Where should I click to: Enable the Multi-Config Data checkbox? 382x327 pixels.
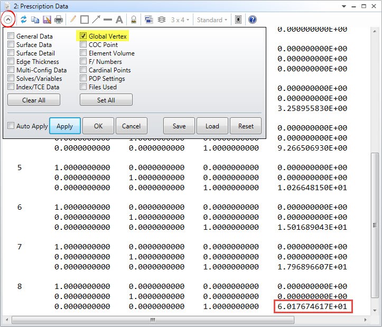pyautogui.click(x=11, y=70)
